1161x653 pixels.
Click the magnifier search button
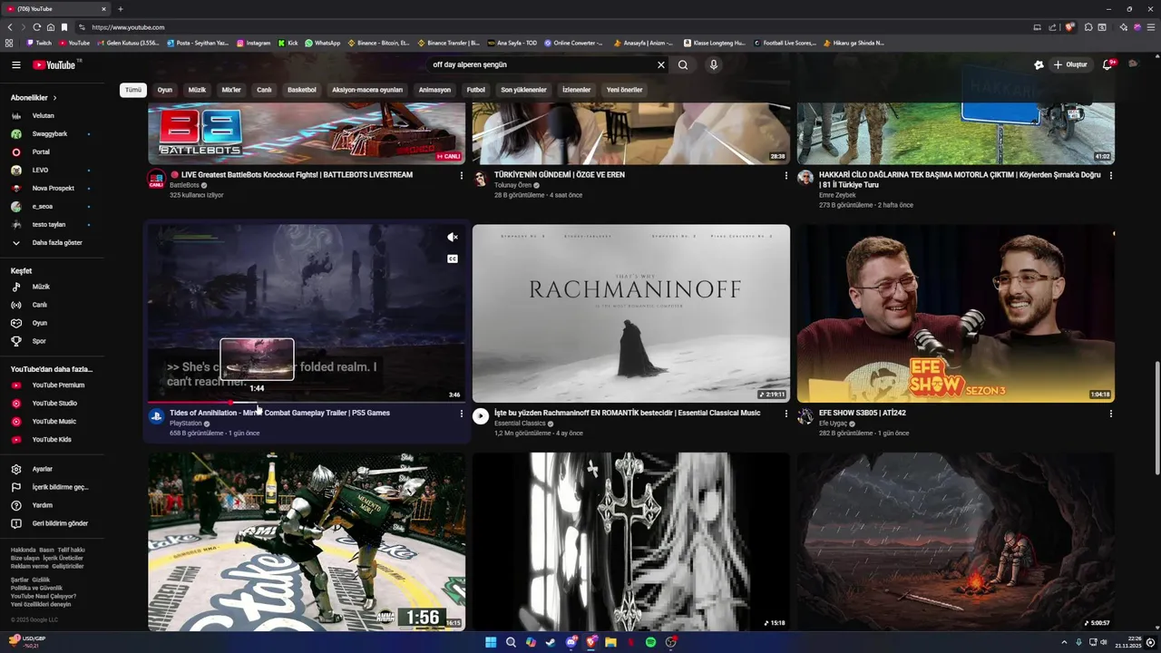click(x=683, y=64)
